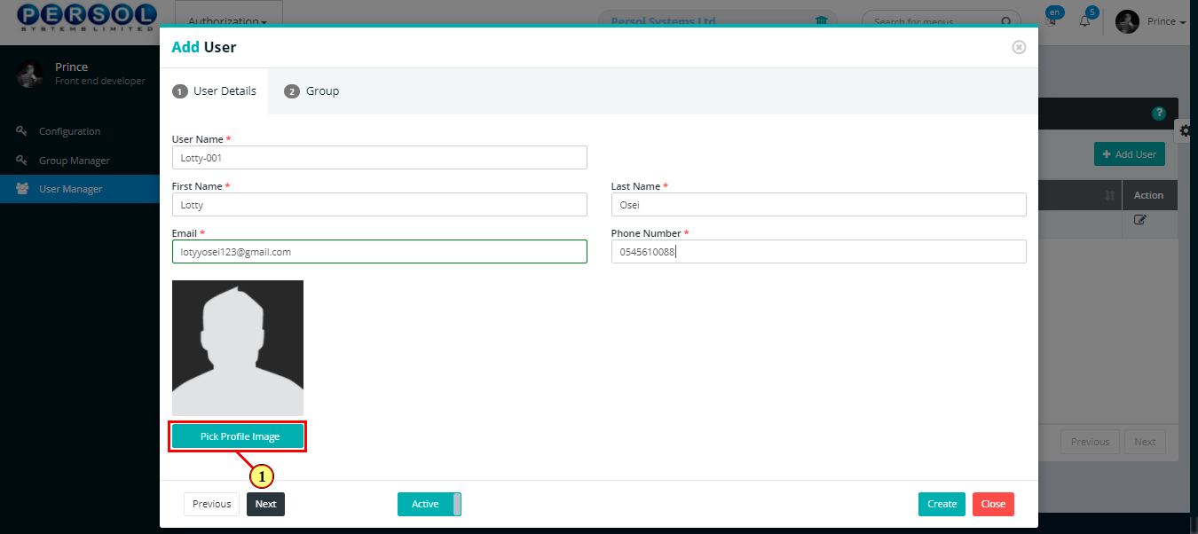Screen dimensions: 1198x534
Task: Select the User Details step tab
Action: click(215, 90)
